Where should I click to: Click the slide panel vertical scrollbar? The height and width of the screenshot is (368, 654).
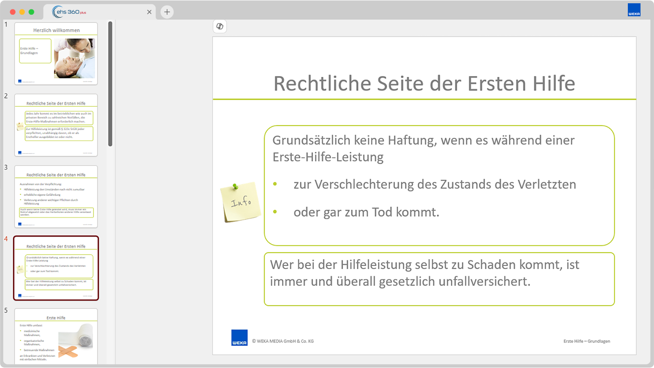[110, 84]
